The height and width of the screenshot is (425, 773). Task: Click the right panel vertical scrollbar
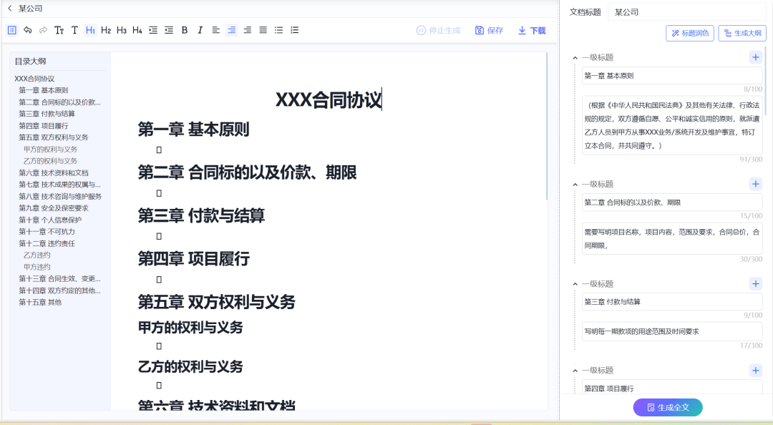point(767,79)
